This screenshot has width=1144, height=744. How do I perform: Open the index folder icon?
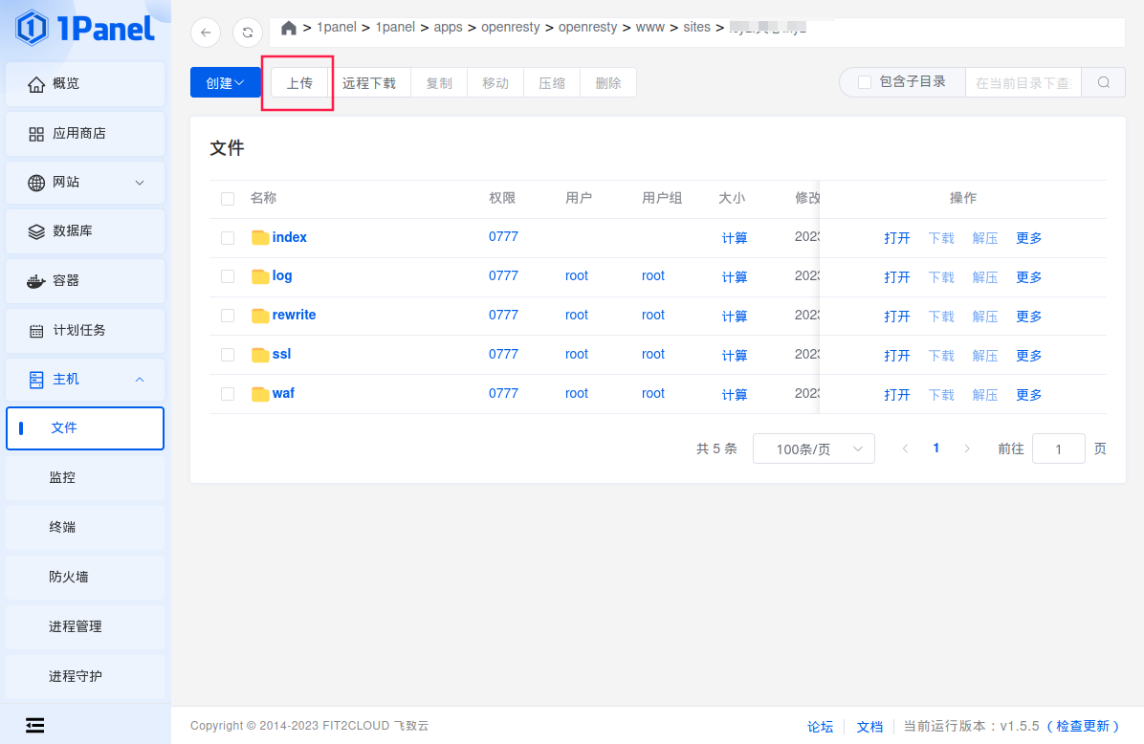[x=260, y=237]
